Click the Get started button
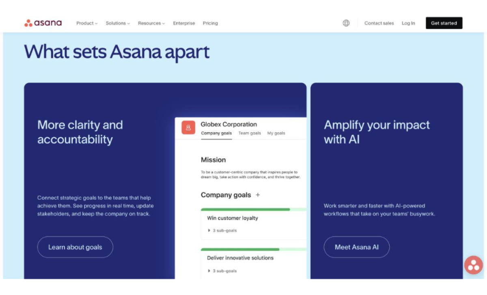The image size is (487, 295). coord(444,23)
